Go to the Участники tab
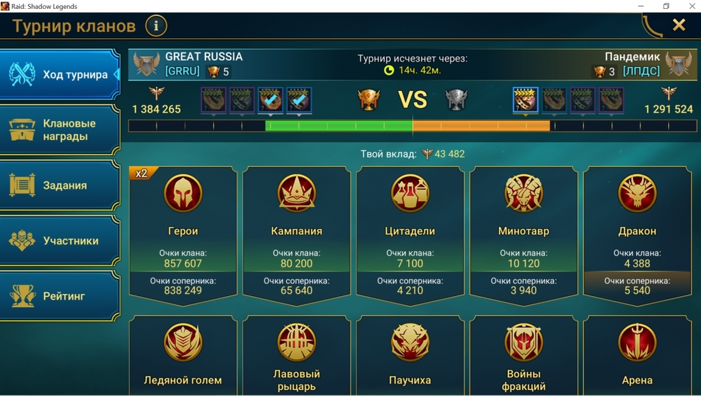 coord(60,241)
